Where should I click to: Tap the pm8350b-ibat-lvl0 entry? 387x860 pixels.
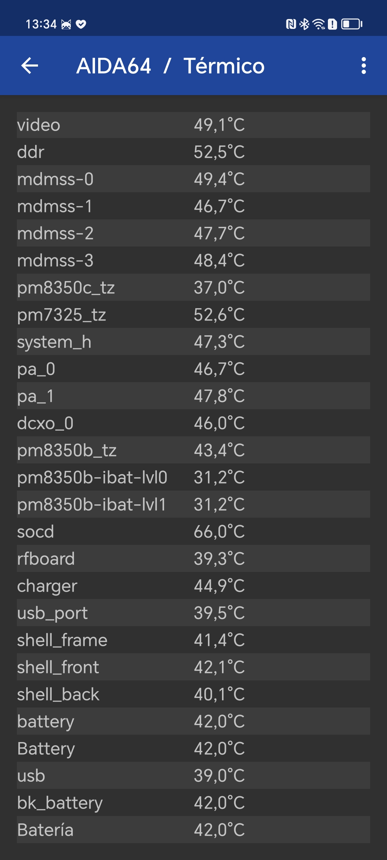coord(193,477)
